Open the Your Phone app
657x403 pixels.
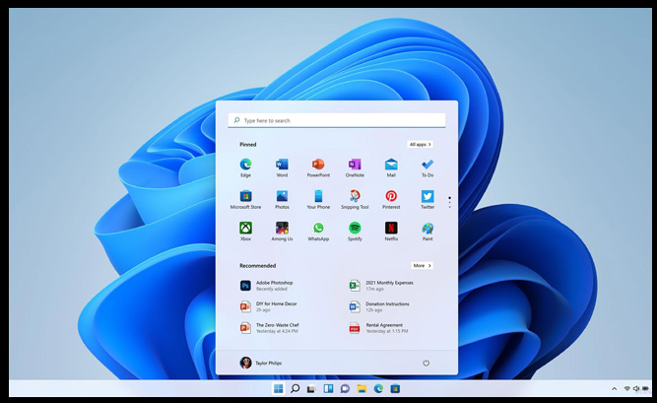(318, 200)
